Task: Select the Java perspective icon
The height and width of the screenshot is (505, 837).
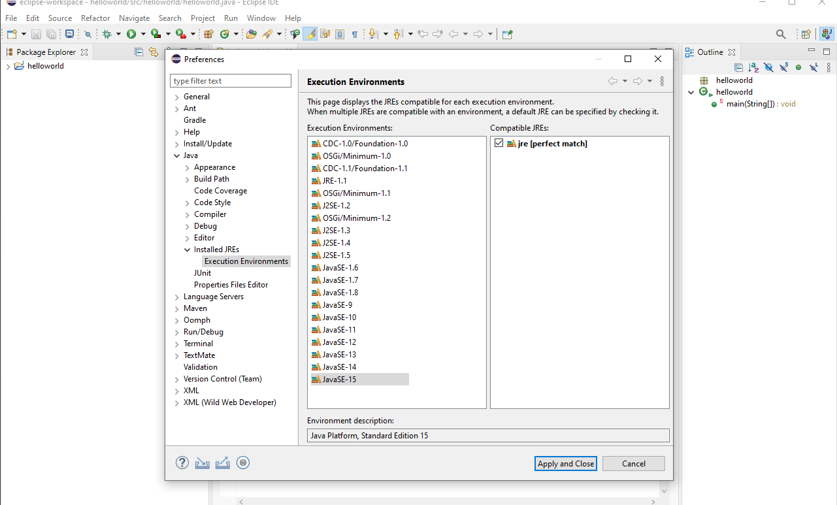Action: (x=827, y=34)
